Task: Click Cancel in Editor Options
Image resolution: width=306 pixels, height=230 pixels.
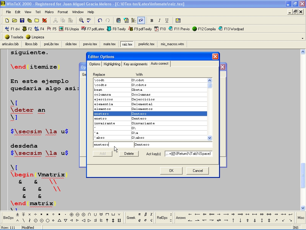Action: (x=198, y=170)
